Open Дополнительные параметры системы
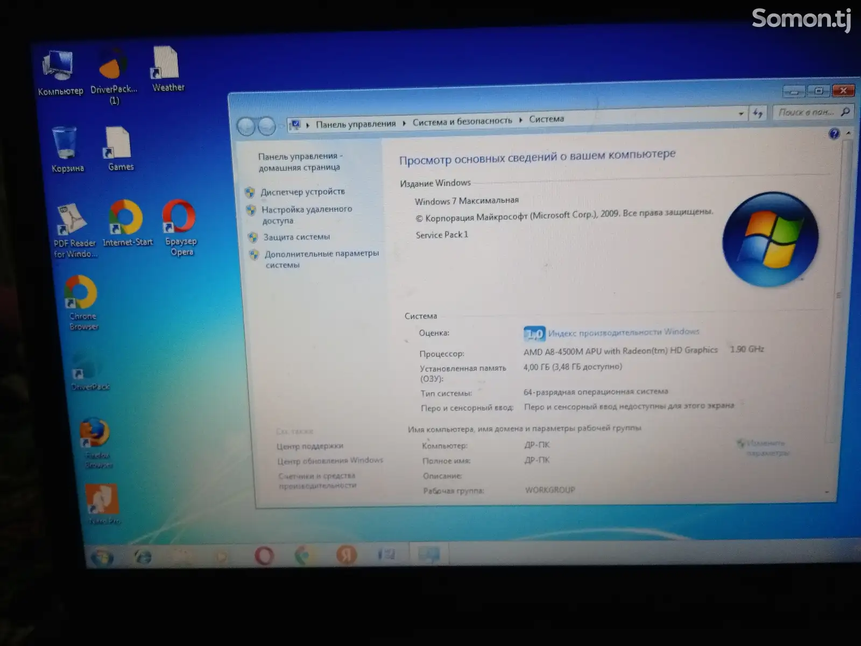This screenshot has width=861, height=646. tap(321, 259)
